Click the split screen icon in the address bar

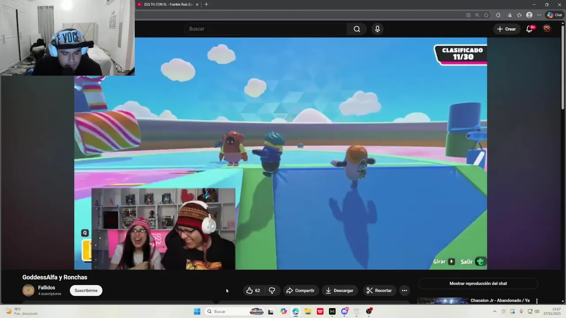(x=468, y=15)
